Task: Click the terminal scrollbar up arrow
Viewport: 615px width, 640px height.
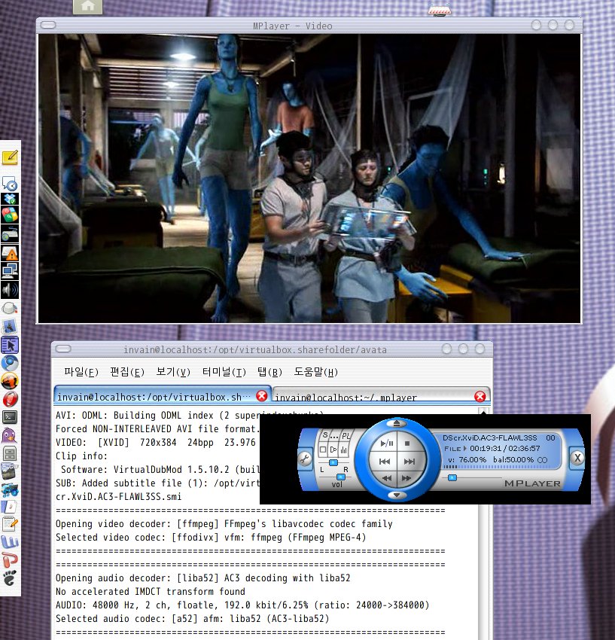Action: (484, 411)
